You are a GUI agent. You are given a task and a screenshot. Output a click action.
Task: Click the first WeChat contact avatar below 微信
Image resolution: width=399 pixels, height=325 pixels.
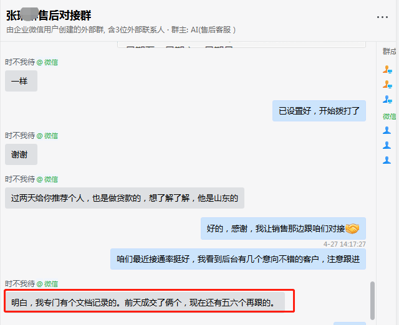click(387, 130)
